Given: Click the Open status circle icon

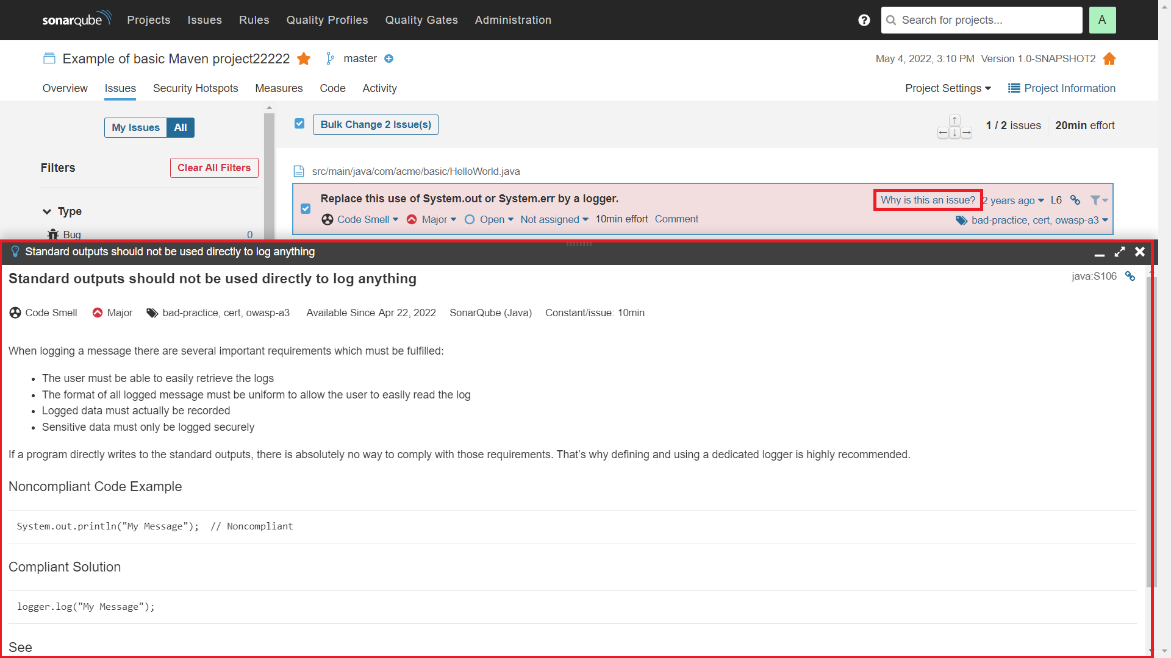Looking at the screenshot, I should coord(470,219).
